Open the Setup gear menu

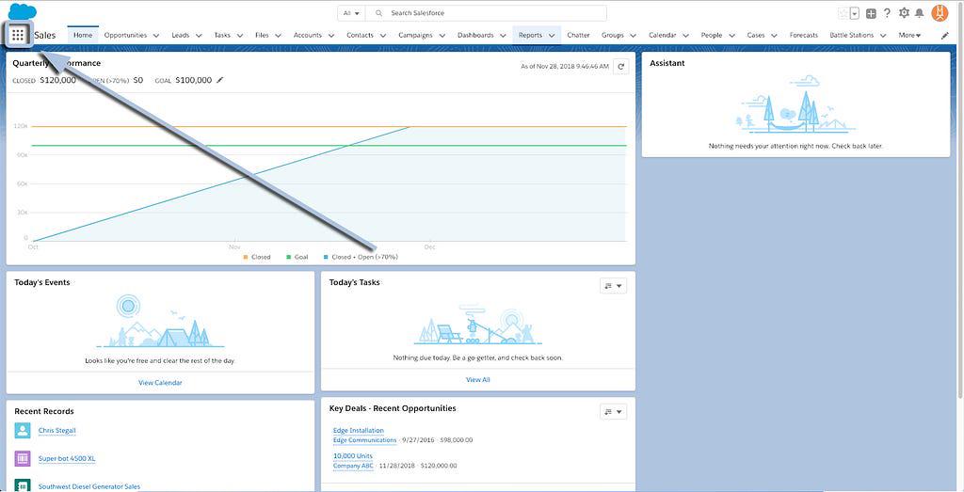click(904, 13)
